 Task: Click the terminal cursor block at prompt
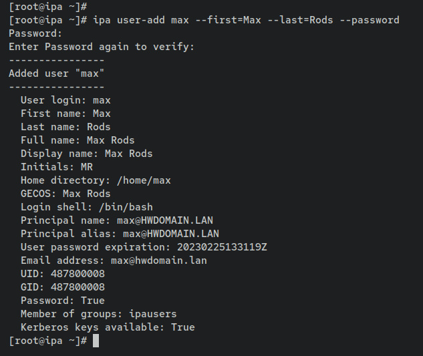coord(96,341)
